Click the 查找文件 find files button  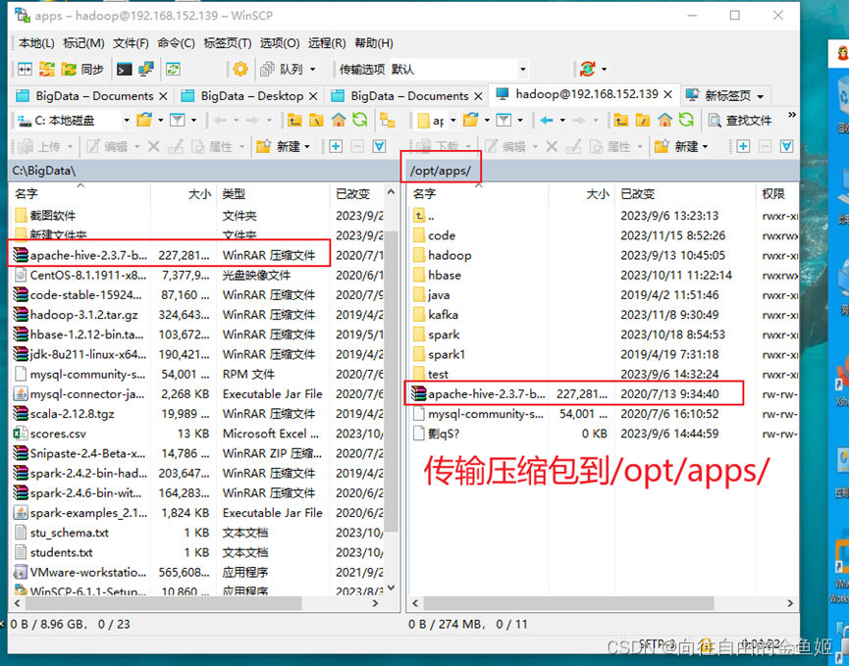point(740,120)
